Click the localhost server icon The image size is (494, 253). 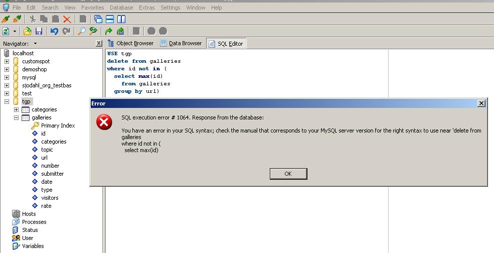(7, 53)
